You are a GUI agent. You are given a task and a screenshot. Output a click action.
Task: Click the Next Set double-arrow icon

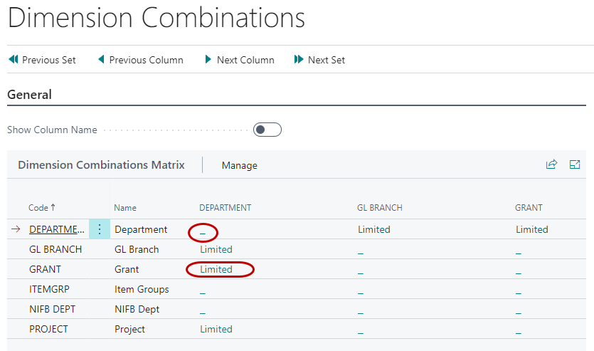[299, 60]
